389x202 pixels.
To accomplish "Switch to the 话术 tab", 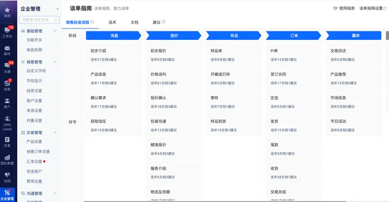I will click(112, 22).
